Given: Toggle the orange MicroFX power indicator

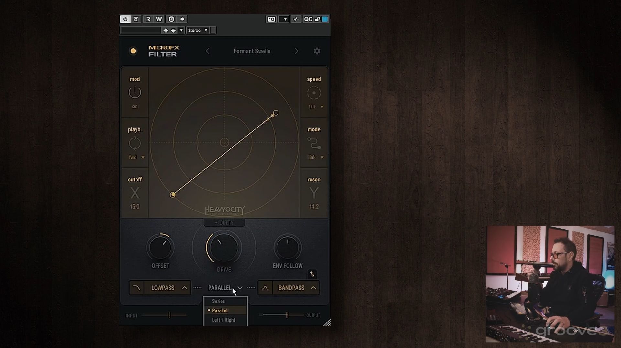Looking at the screenshot, I should 133,51.
